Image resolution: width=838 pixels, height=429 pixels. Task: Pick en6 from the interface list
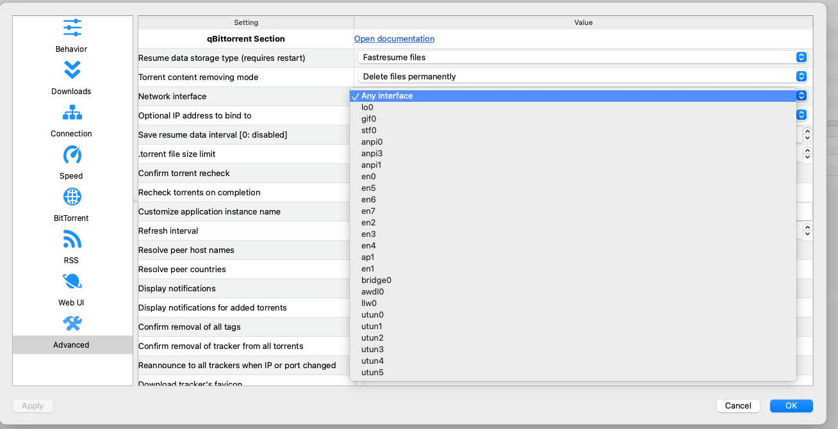pyautogui.click(x=573, y=200)
